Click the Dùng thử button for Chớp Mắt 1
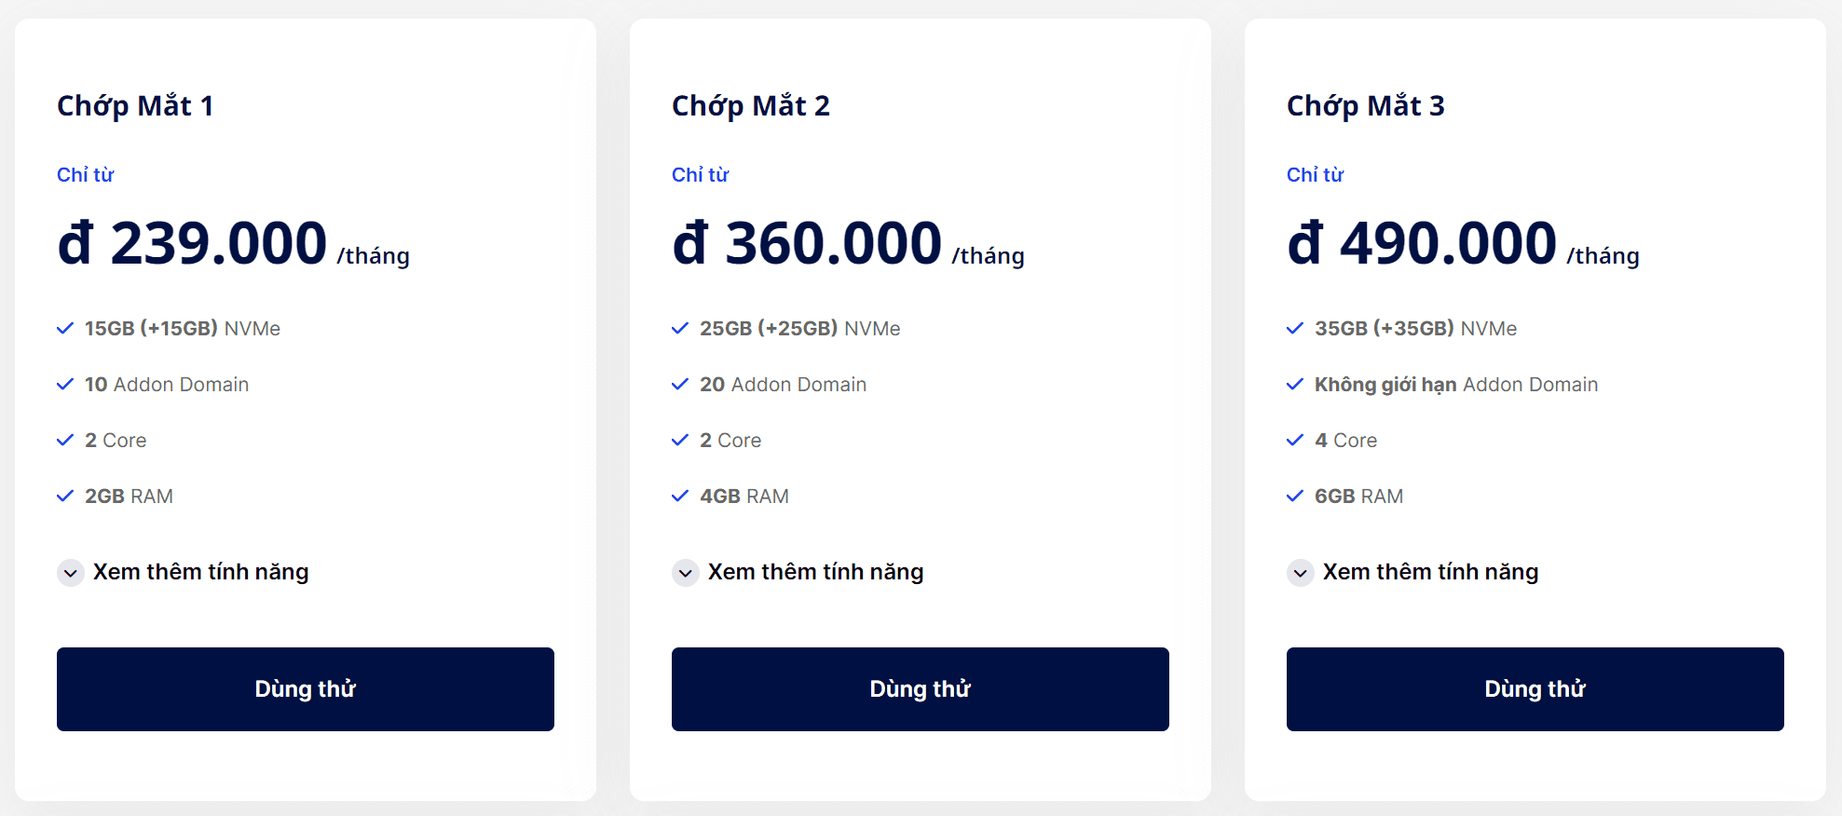The height and width of the screenshot is (816, 1842). 305,689
